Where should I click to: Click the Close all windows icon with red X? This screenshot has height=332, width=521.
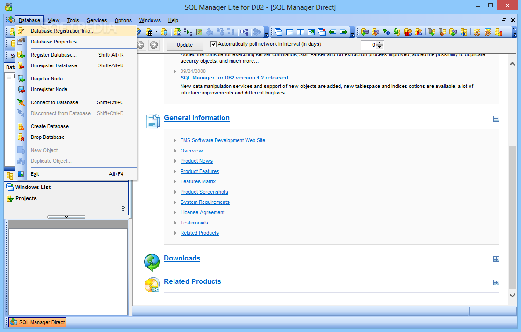coord(322,32)
